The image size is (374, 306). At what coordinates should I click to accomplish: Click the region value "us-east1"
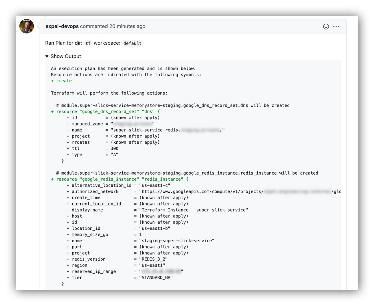152,265
